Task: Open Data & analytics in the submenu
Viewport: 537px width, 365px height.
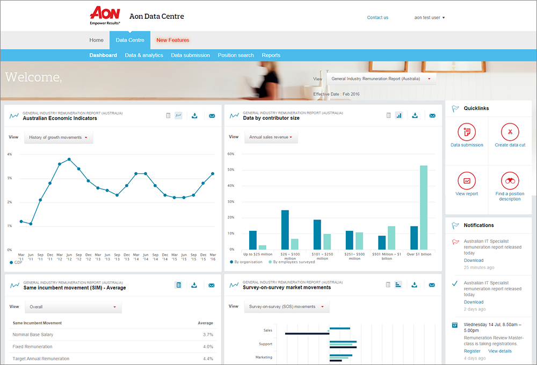Action: (144, 55)
